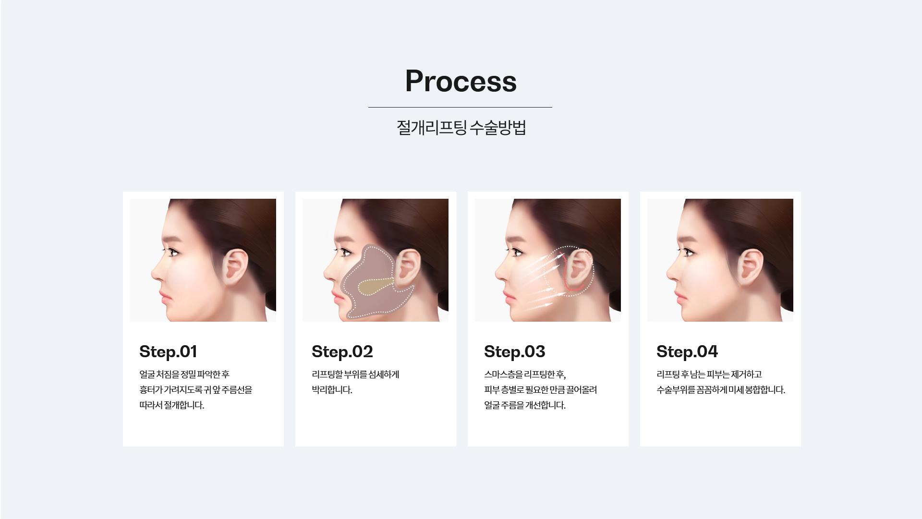Click the 절개리프팅 수술방법 subtitle

coord(461,128)
